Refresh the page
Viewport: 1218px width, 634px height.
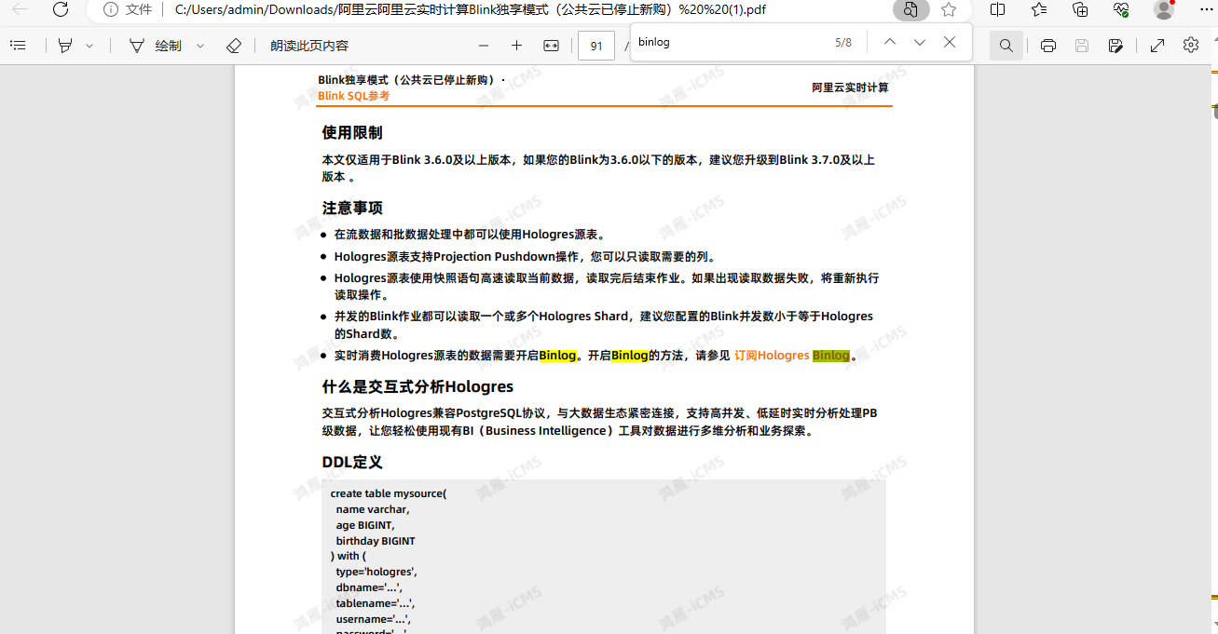(61, 9)
